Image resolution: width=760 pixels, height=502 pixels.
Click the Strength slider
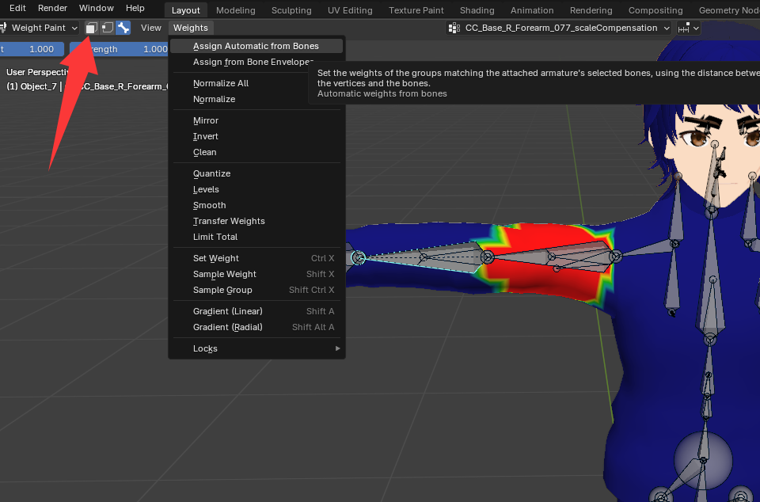119,49
